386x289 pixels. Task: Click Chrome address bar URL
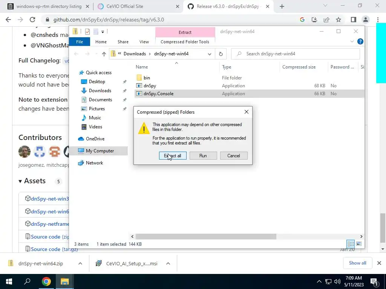109,20
